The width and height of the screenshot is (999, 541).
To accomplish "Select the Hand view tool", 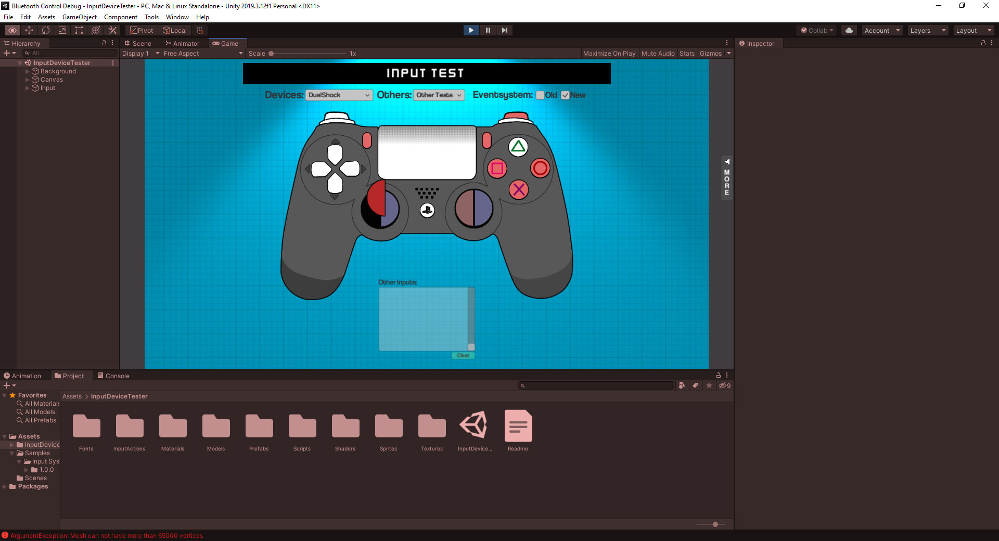I will pyautogui.click(x=12, y=30).
